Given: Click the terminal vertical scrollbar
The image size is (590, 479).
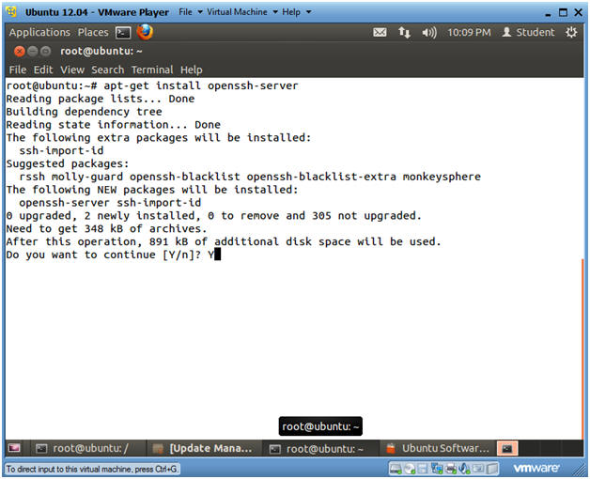Looking at the screenshot, I should [x=582, y=350].
